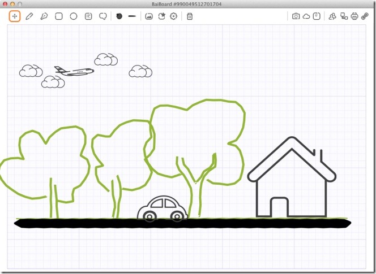Viewport: 376px width, 274px height.
Task: Open the black stroke color picker
Action: tap(119, 16)
